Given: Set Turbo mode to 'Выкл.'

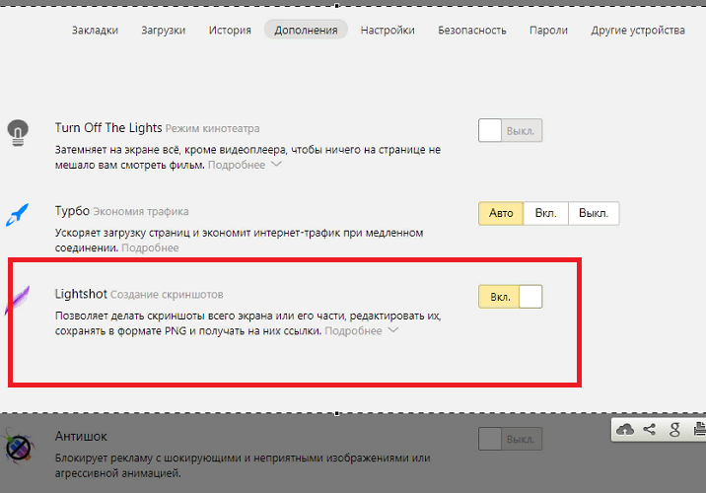Looking at the screenshot, I should [594, 213].
